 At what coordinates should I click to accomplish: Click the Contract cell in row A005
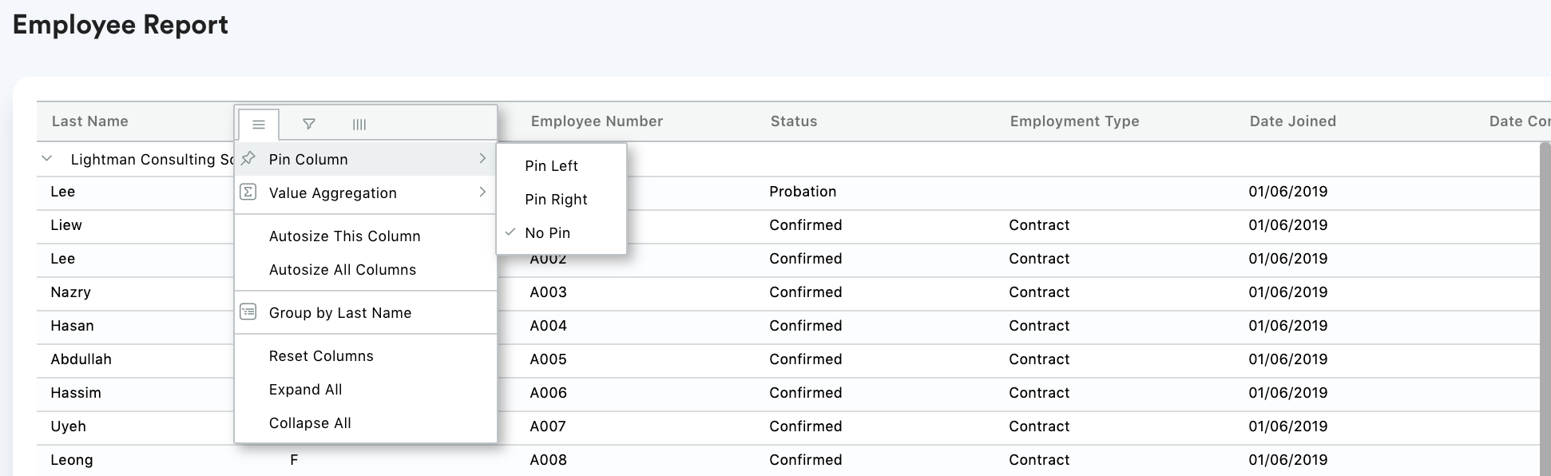click(1039, 359)
